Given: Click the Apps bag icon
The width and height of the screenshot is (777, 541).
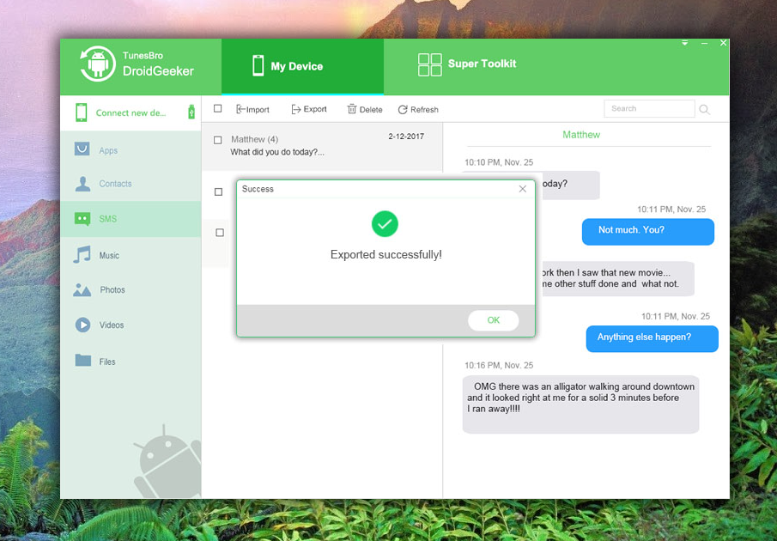Looking at the screenshot, I should [82, 149].
